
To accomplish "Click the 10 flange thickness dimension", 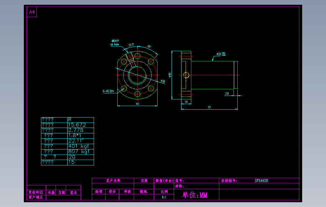I will (x=186, y=102).
